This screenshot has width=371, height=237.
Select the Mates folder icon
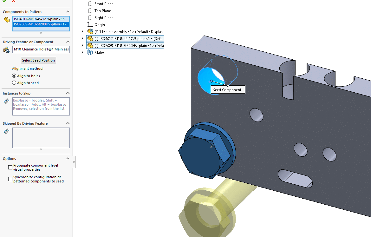click(x=90, y=53)
